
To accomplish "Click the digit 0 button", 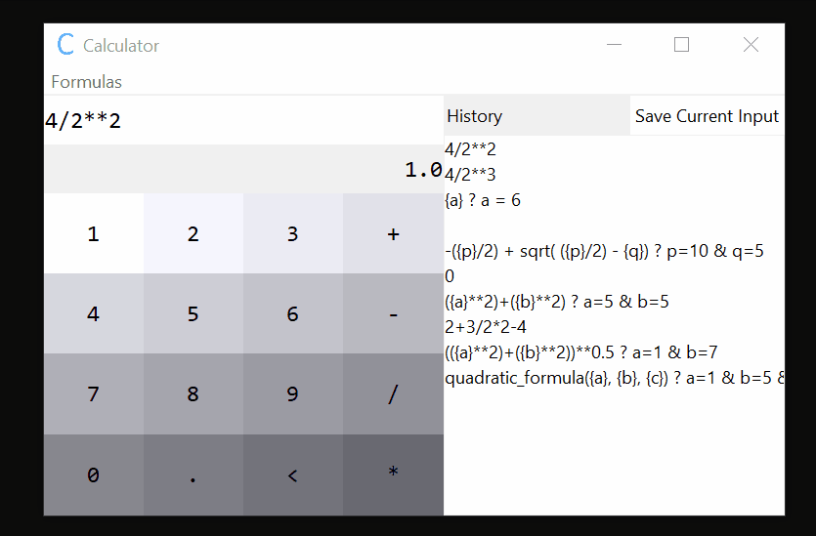I will tap(94, 474).
